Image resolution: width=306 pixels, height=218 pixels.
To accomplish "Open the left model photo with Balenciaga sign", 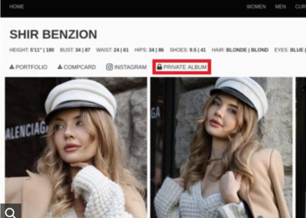I will [x=76, y=147].
